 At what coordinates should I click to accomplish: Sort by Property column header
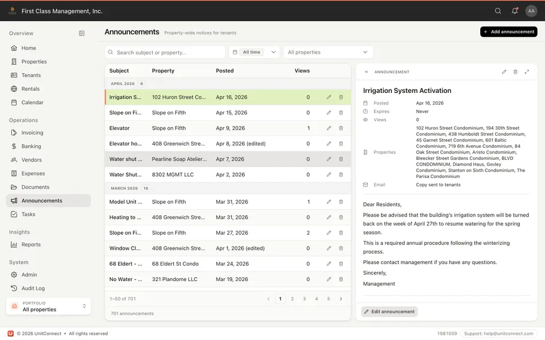click(x=163, y=71)
